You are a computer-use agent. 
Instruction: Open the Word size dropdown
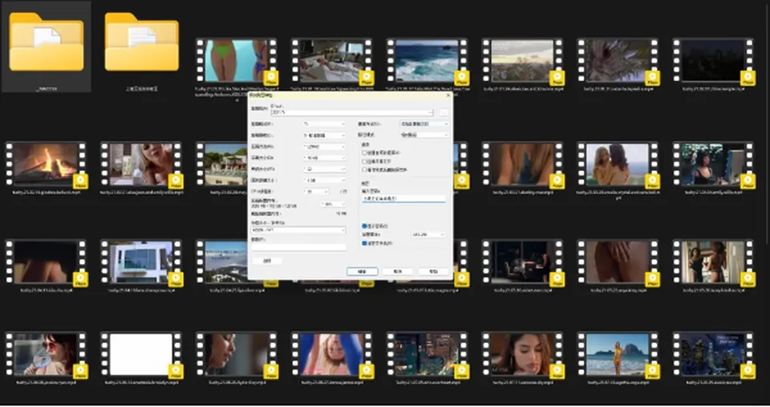324,169
